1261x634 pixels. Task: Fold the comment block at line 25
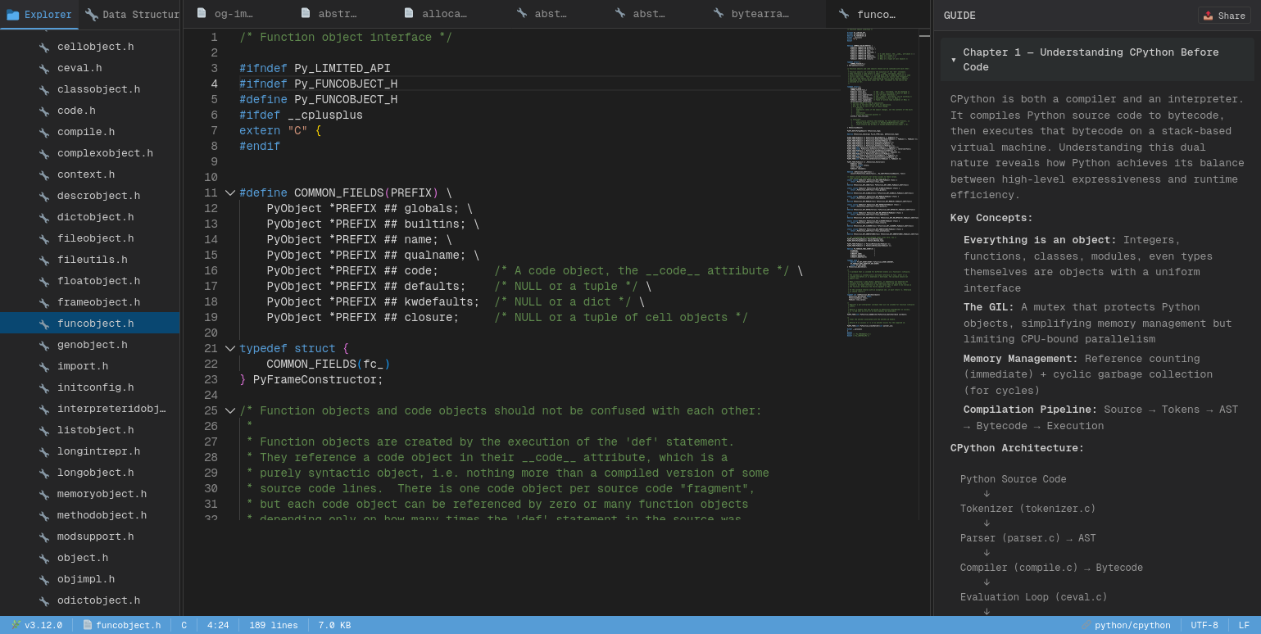tap(230, 411)
